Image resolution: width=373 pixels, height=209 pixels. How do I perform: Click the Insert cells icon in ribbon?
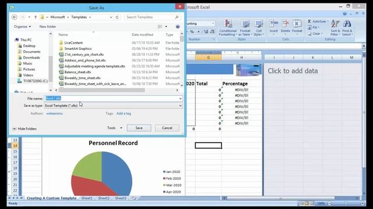pyautogui.click(x=273, y=24)
